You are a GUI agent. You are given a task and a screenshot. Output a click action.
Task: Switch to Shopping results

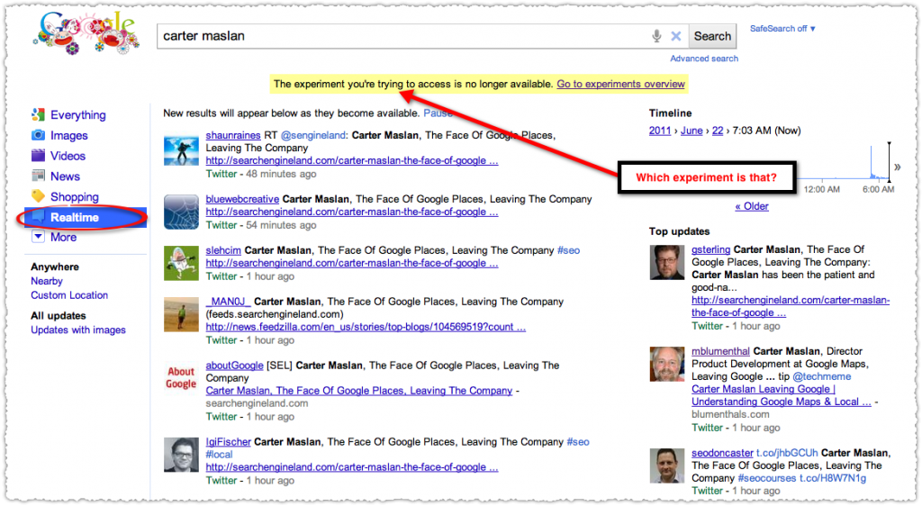(x=75, y=197)
